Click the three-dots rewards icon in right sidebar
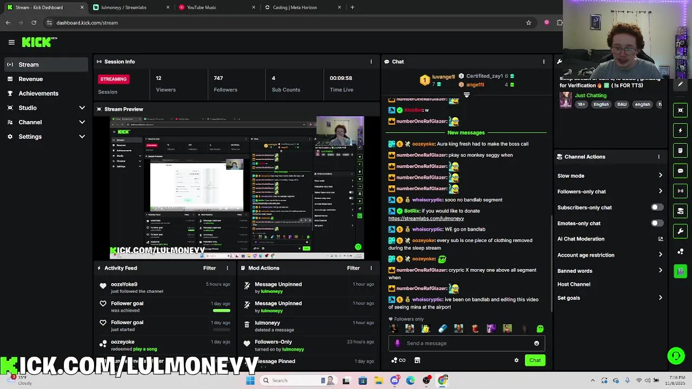 [681, 251]
